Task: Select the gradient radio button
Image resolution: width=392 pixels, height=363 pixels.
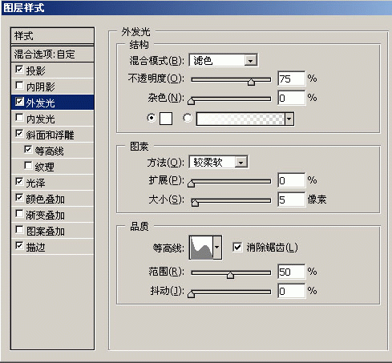Action: [x=188, y=118]
